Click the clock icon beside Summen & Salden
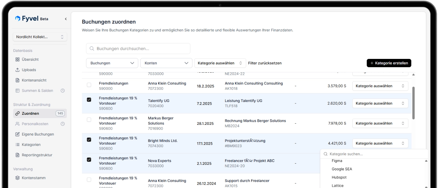Viewport: 439px width, 188px height. click(x=63, y=91)
